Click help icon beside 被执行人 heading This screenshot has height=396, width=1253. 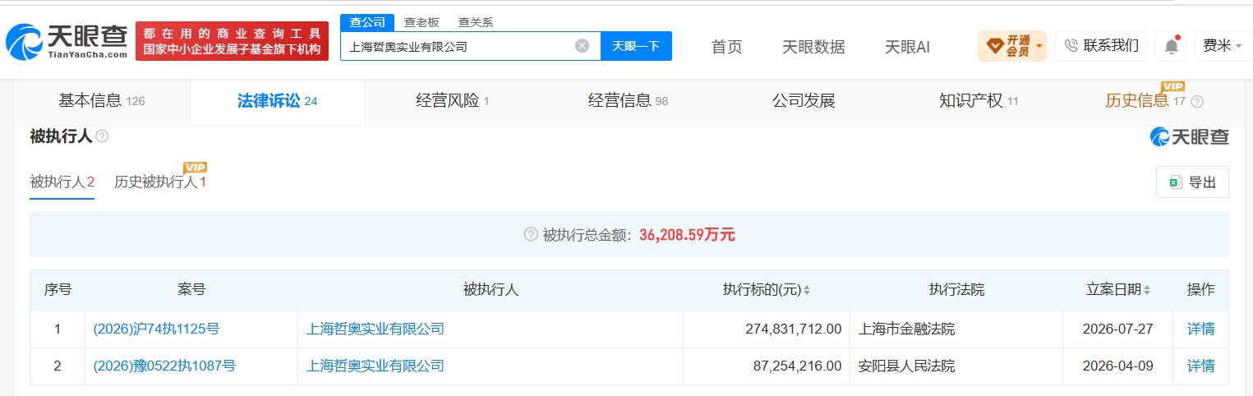tap(102, 136)
